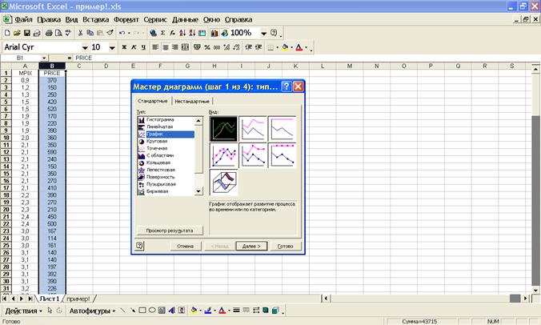541x325 pixels.
Task: Click the Undo arrow icon
Action: click(x=122, y=33)
